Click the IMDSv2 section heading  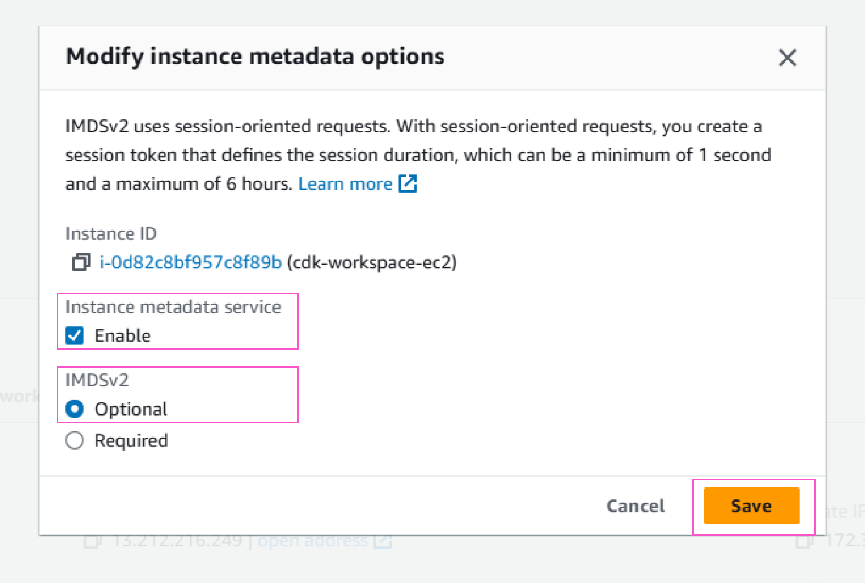(97, 380)
